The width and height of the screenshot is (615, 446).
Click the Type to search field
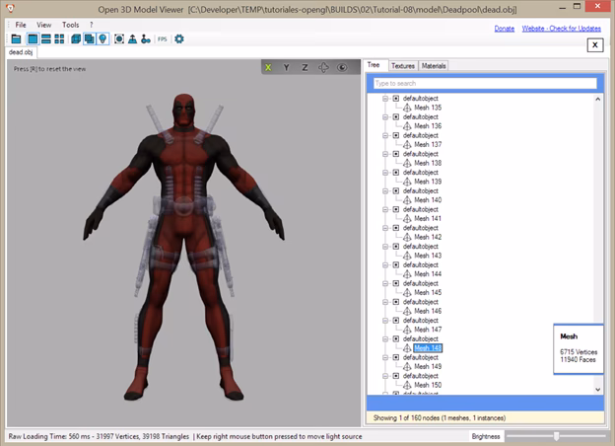coord(485,83)
